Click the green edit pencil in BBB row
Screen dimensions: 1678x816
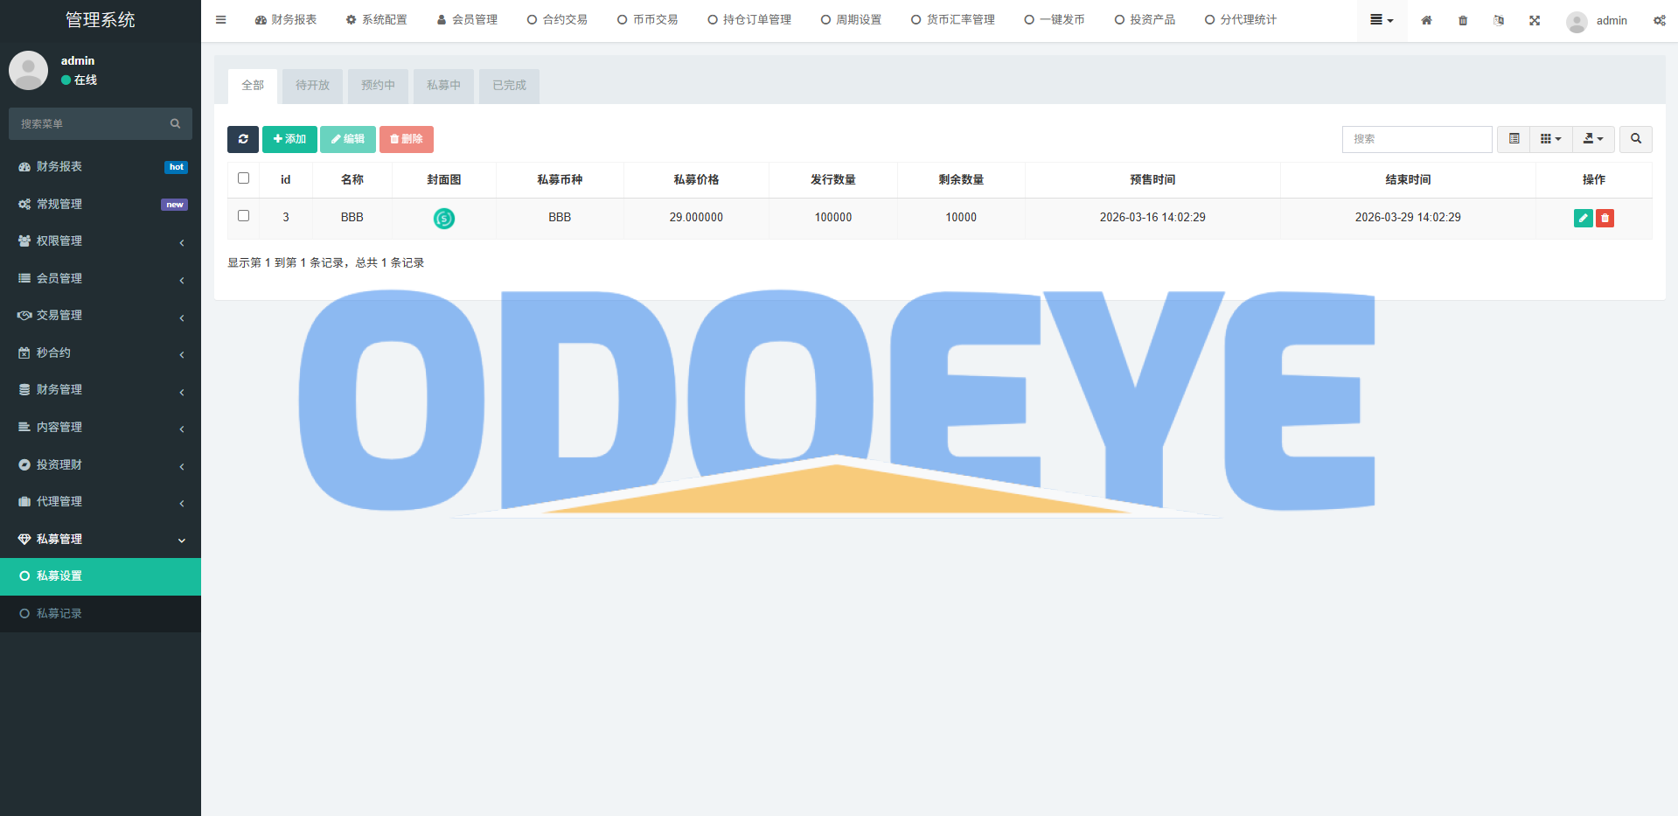point(1583,218)
